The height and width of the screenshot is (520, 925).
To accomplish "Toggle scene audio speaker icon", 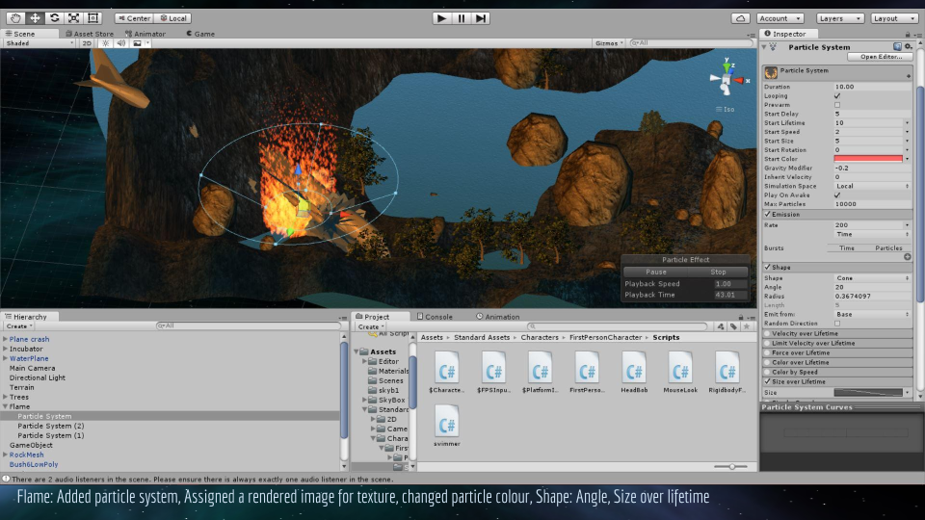I will (122, 43).
